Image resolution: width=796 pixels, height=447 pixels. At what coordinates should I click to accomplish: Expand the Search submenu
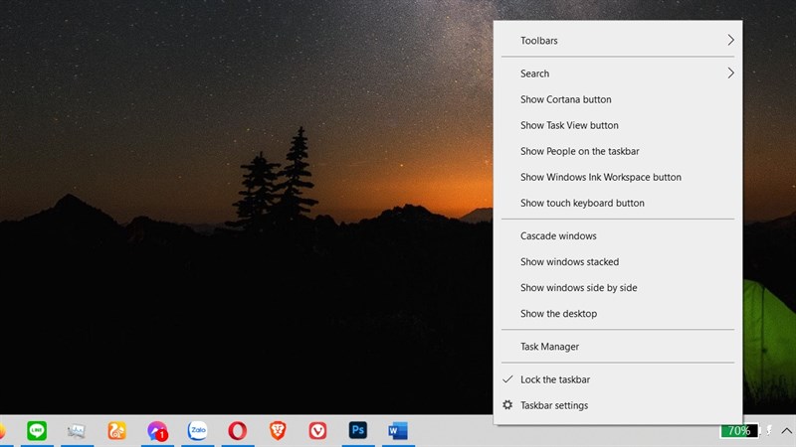[617, 74]
